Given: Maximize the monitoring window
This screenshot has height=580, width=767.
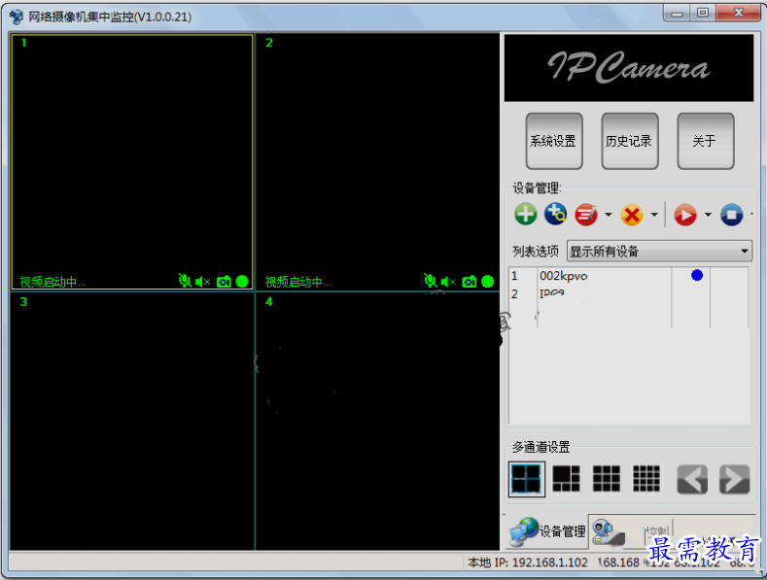Looking at the screenshot, I should click(703, 14).
